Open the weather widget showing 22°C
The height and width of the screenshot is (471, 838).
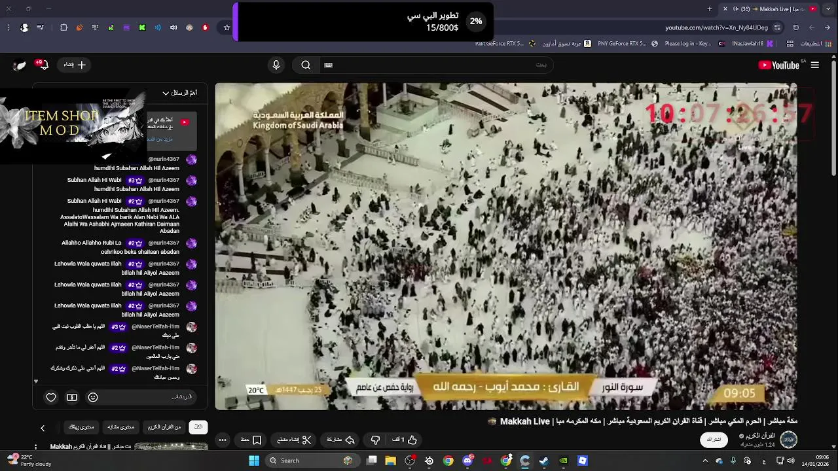point(29,461)
